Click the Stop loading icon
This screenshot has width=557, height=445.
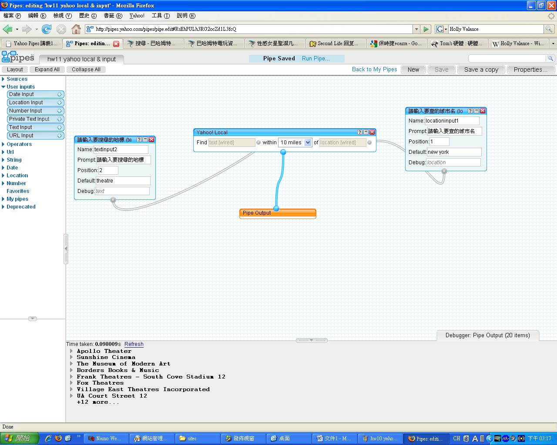click(61, 29)
